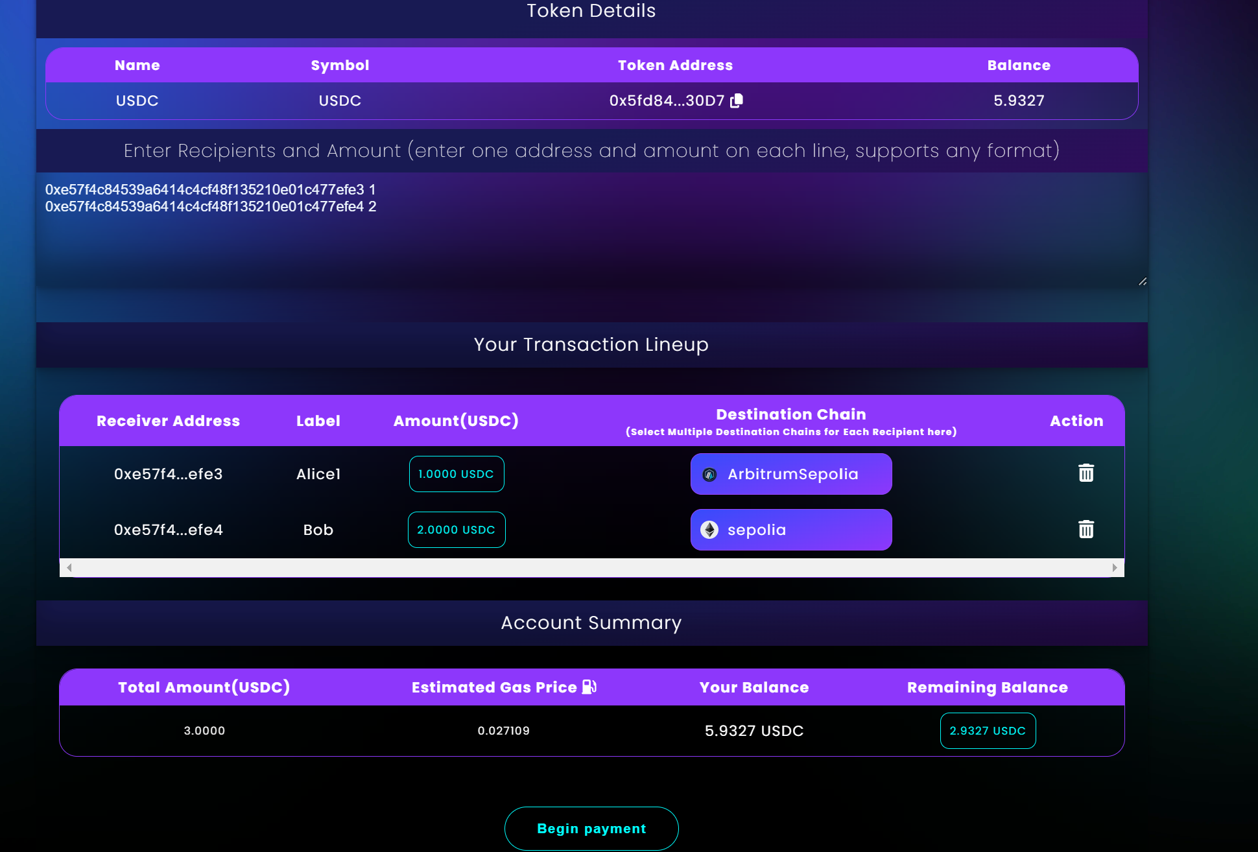Click the Alice1 label cell
This screenshot has width=1258, height=852.
(318, 474)
